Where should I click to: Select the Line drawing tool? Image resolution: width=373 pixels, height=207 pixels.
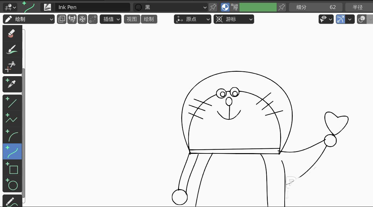(x=12, y=102)
